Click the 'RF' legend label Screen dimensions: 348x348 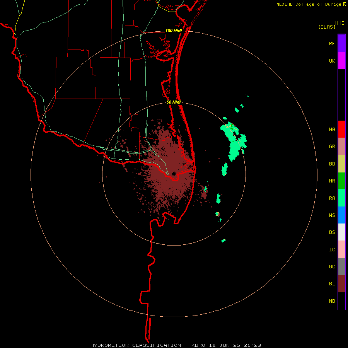pos(332,44)
